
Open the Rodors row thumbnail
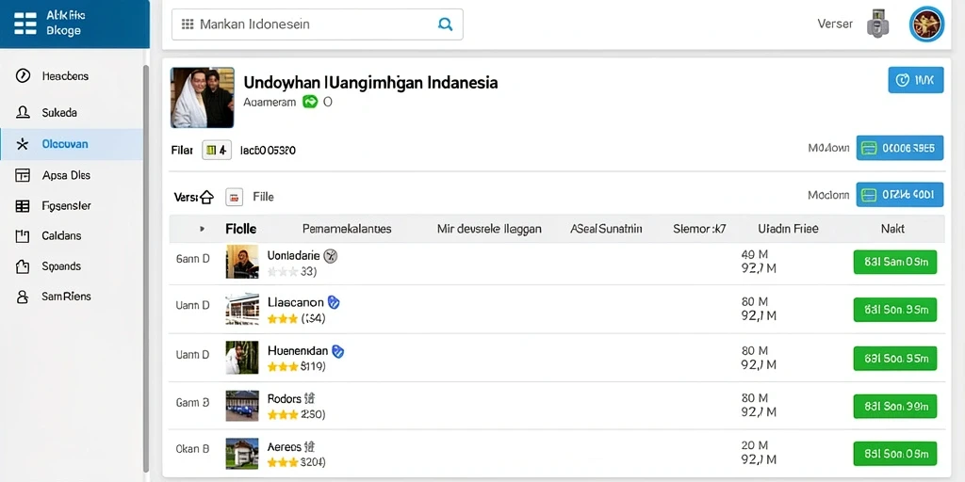(x=242, y=405)
